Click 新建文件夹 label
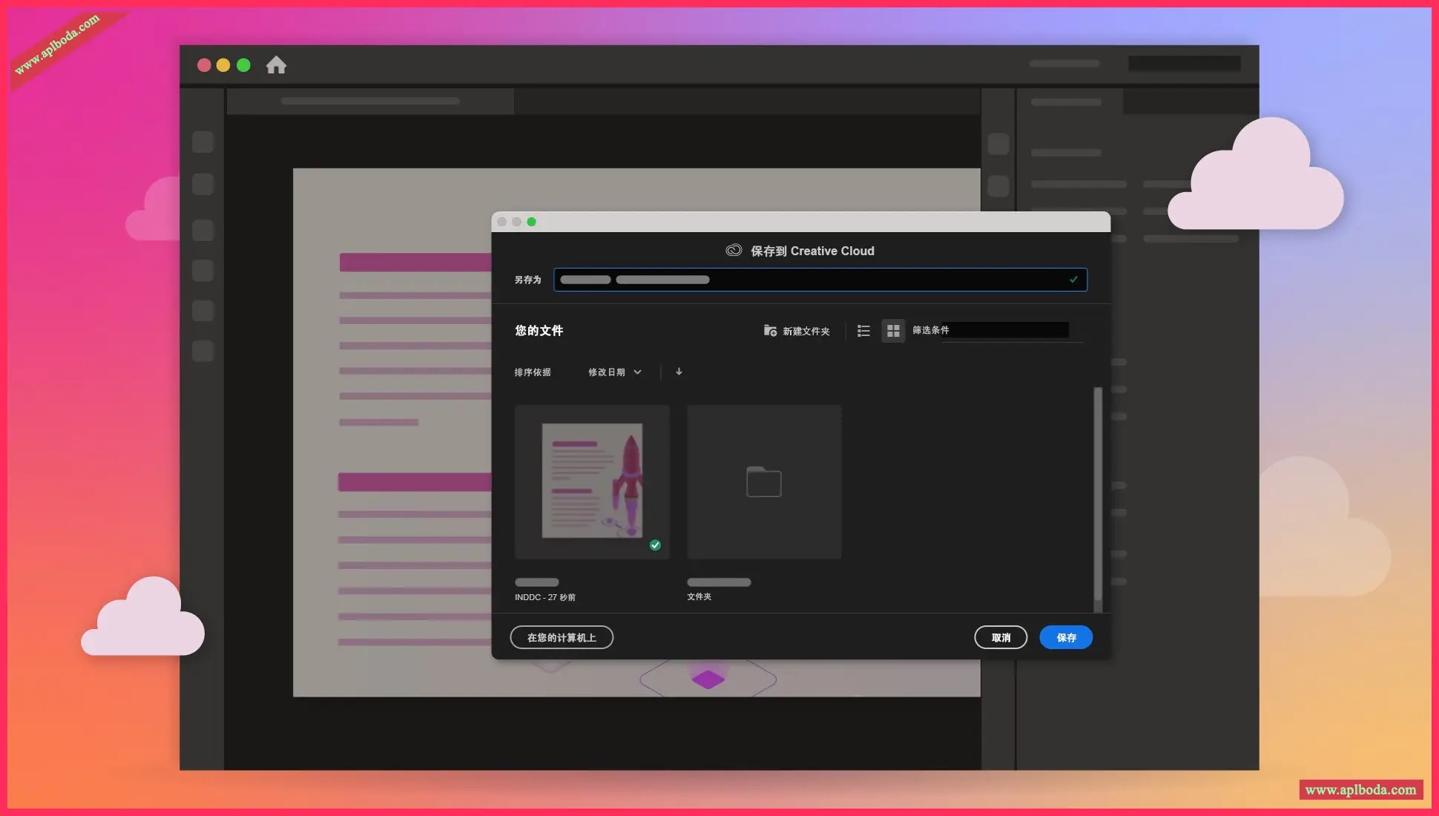This screenshot has height=816, width=1439. pos(806,332)
